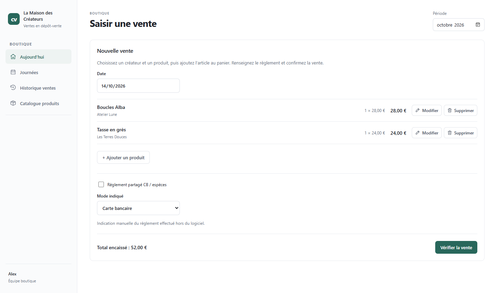Click the trash icon for Tasse en grès

[450, 133]
